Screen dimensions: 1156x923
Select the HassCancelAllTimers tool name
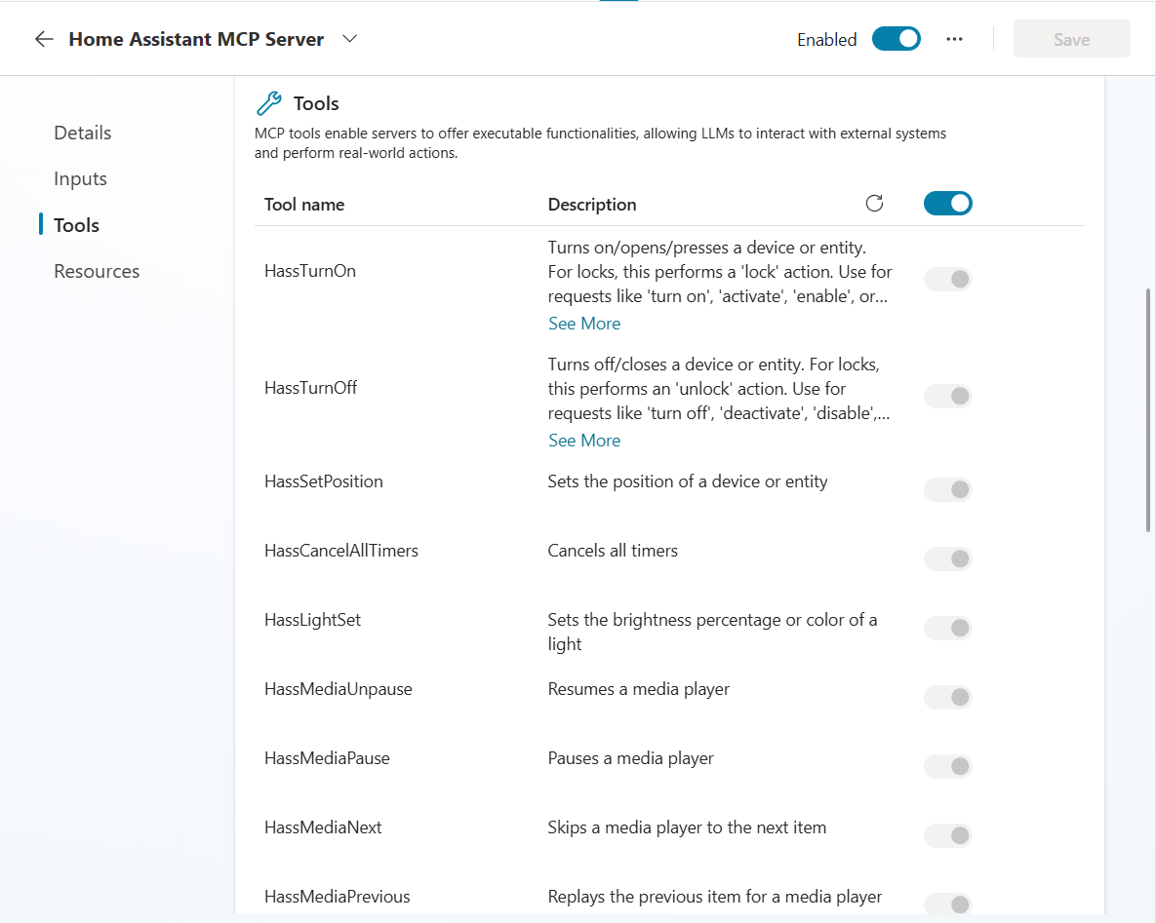[341, 551]
